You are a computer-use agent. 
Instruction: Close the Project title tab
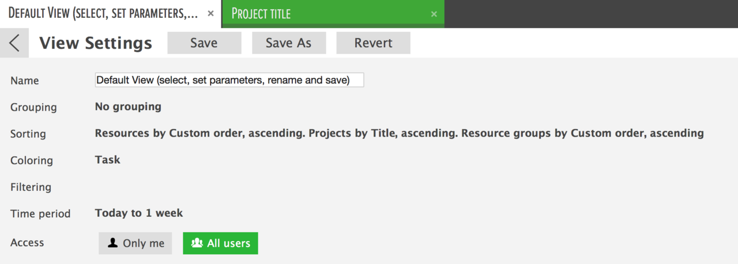point(434,14)
